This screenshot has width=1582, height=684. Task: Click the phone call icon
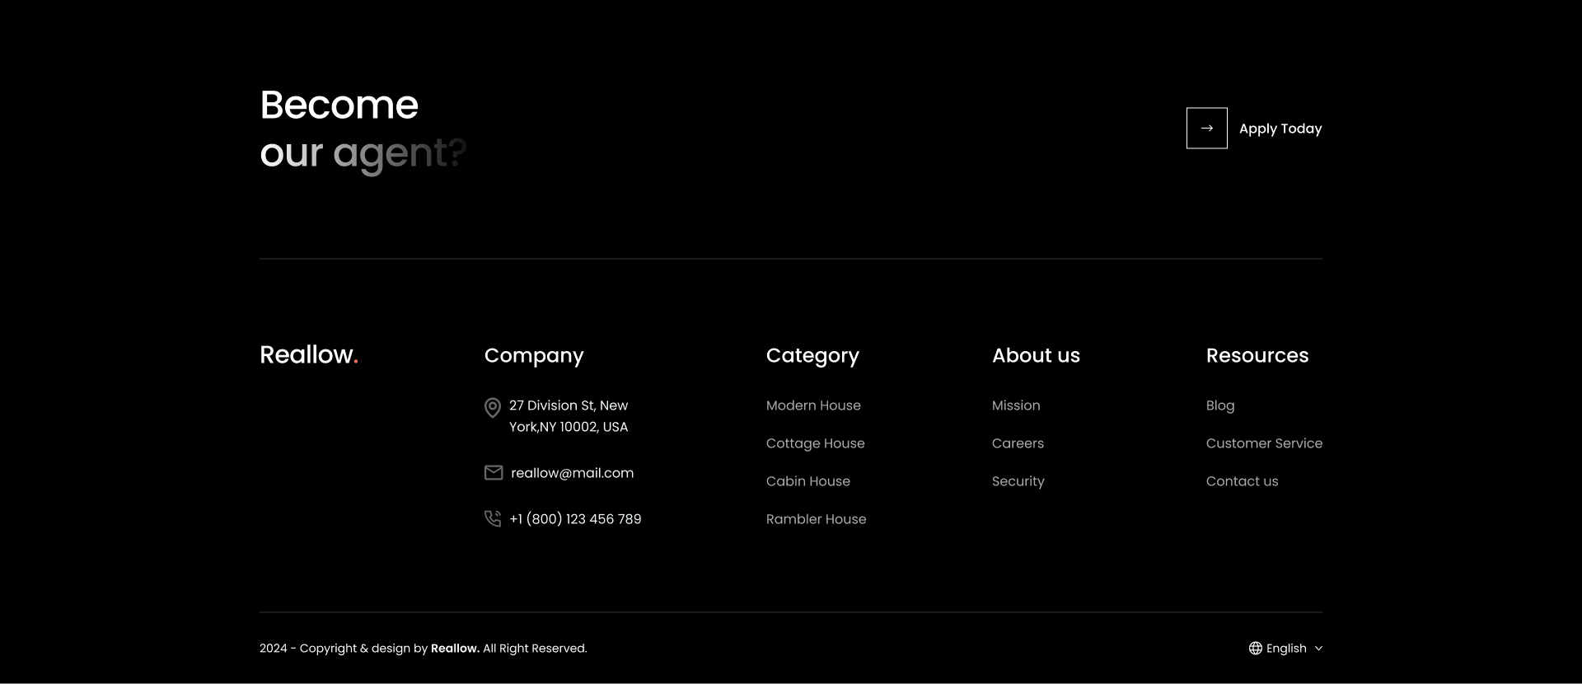click(x=493, y=519)
